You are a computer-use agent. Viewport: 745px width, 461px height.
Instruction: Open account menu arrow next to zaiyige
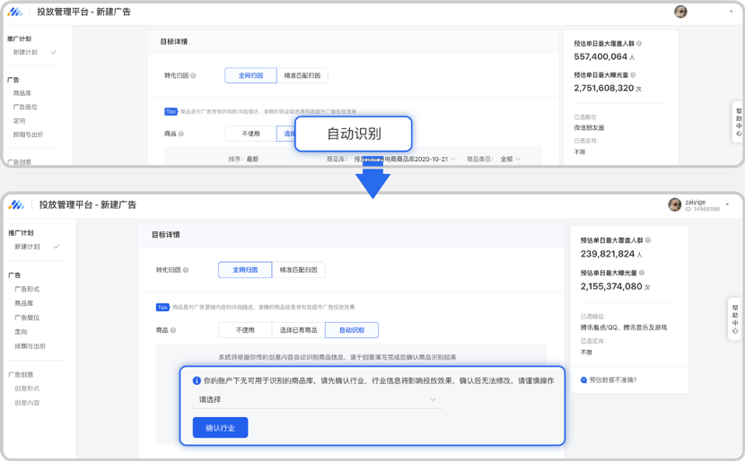(x=727, y=204)
